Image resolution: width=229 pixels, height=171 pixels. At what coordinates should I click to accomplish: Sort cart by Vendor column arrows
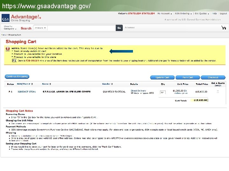pyautogui.click(x=112, y=84)
